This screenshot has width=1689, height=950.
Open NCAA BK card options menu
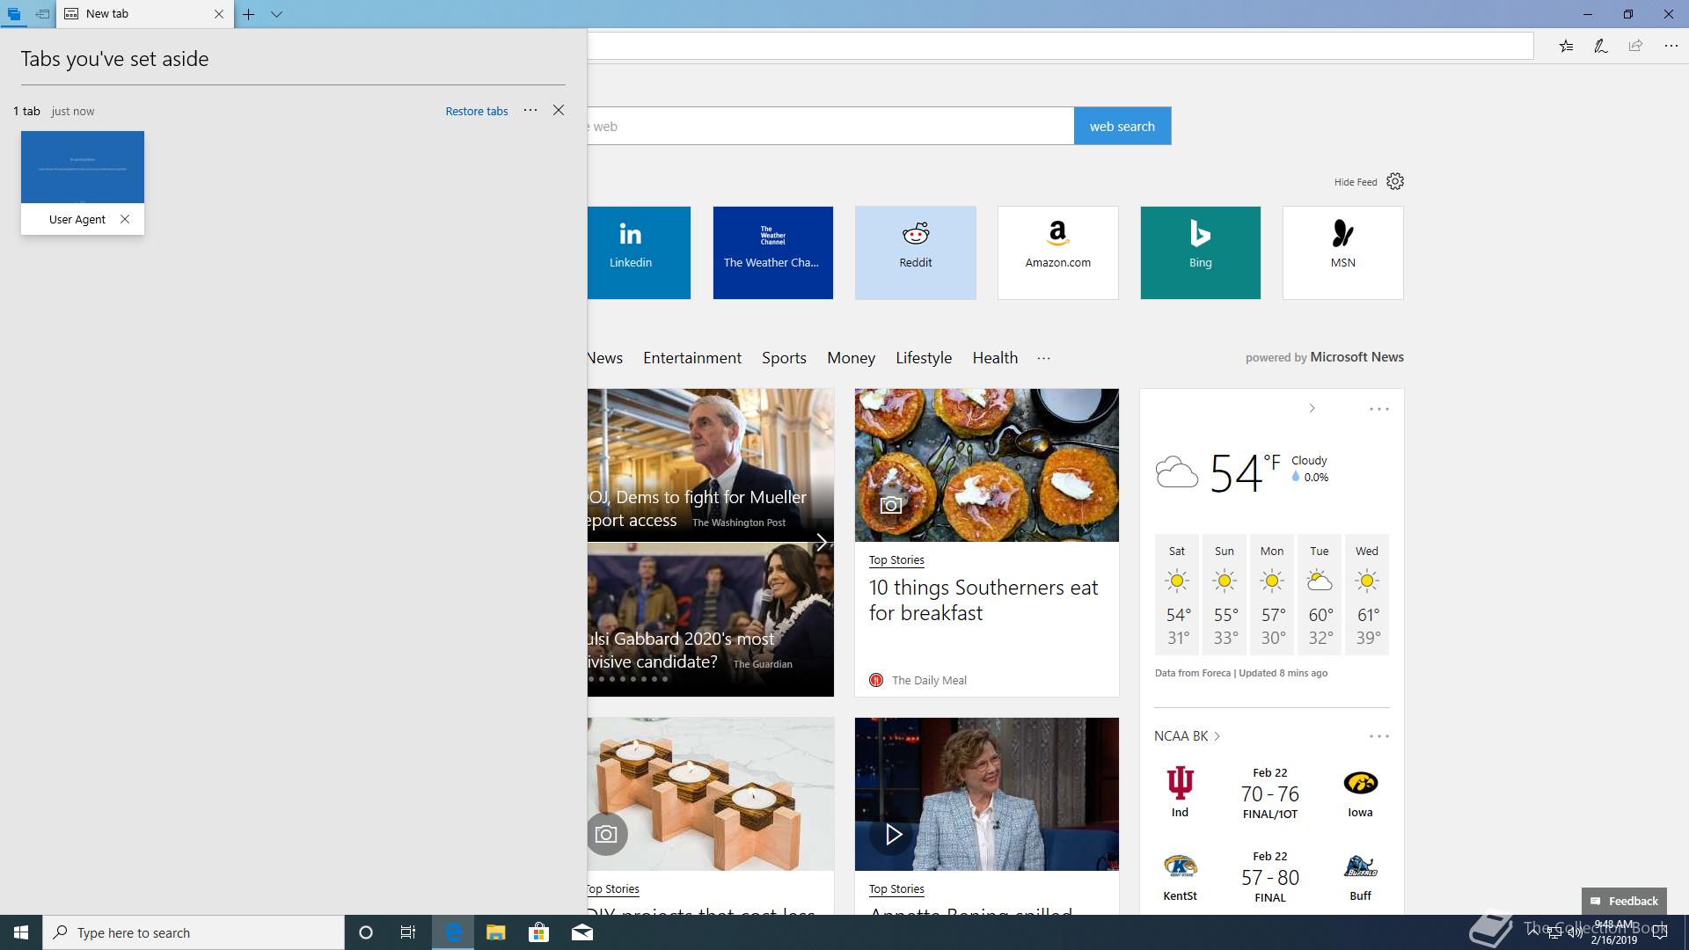pos(1378,736)
